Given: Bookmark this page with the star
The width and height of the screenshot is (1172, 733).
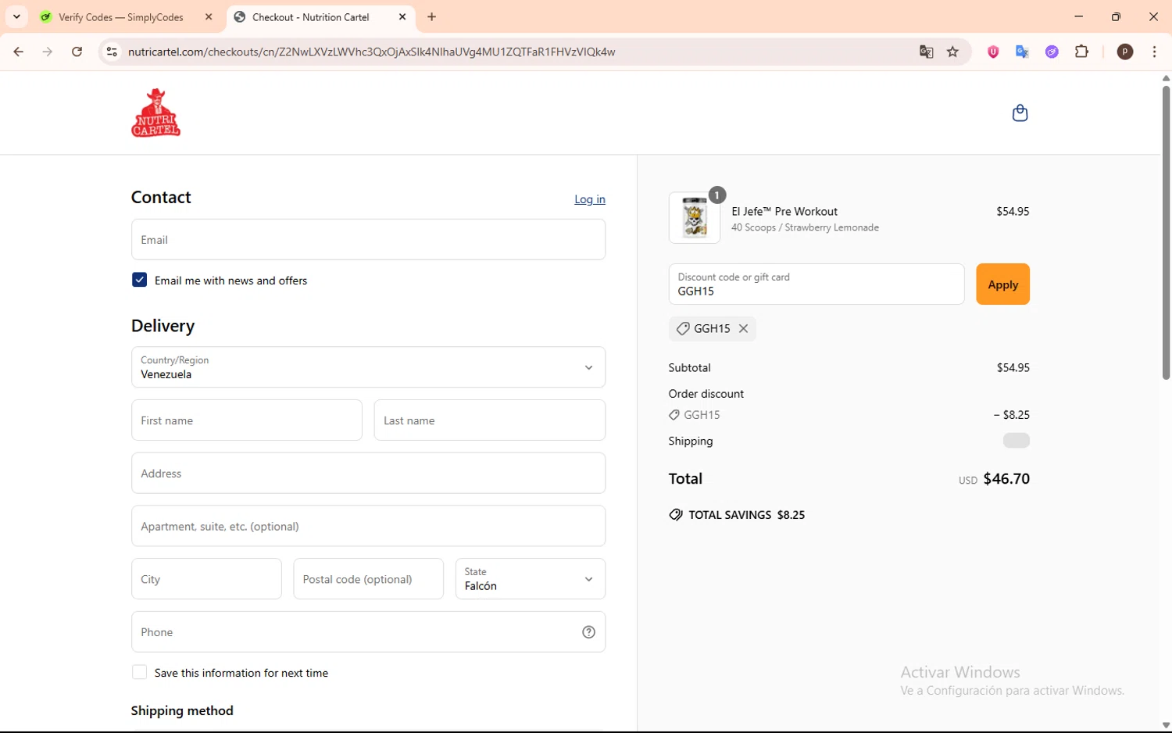Looking at the screenshot, I should 952,52.
